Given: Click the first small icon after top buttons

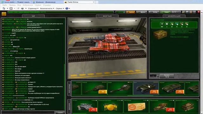Looking at the screenshot, I should [x=184, y=12].
